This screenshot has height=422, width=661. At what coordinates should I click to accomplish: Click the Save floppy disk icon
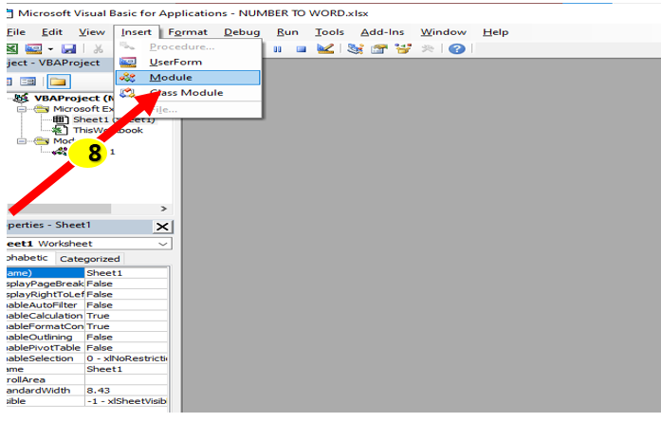coord(68,49)
